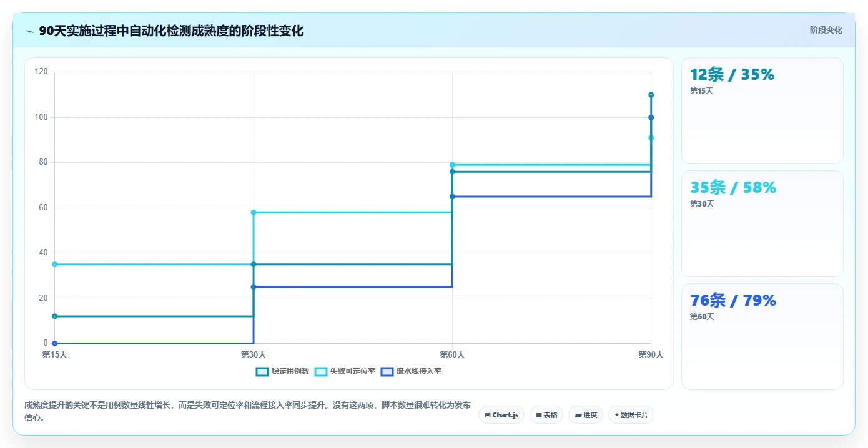Click the 数据卡片 tag chip
Viewport: 868px width, 448px height.
[x=631, y=415]
